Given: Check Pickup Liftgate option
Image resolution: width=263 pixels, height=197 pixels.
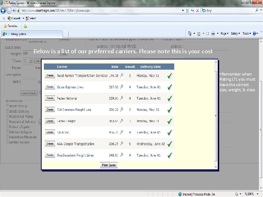Looking at the screenshot, I should pos(7,126).
